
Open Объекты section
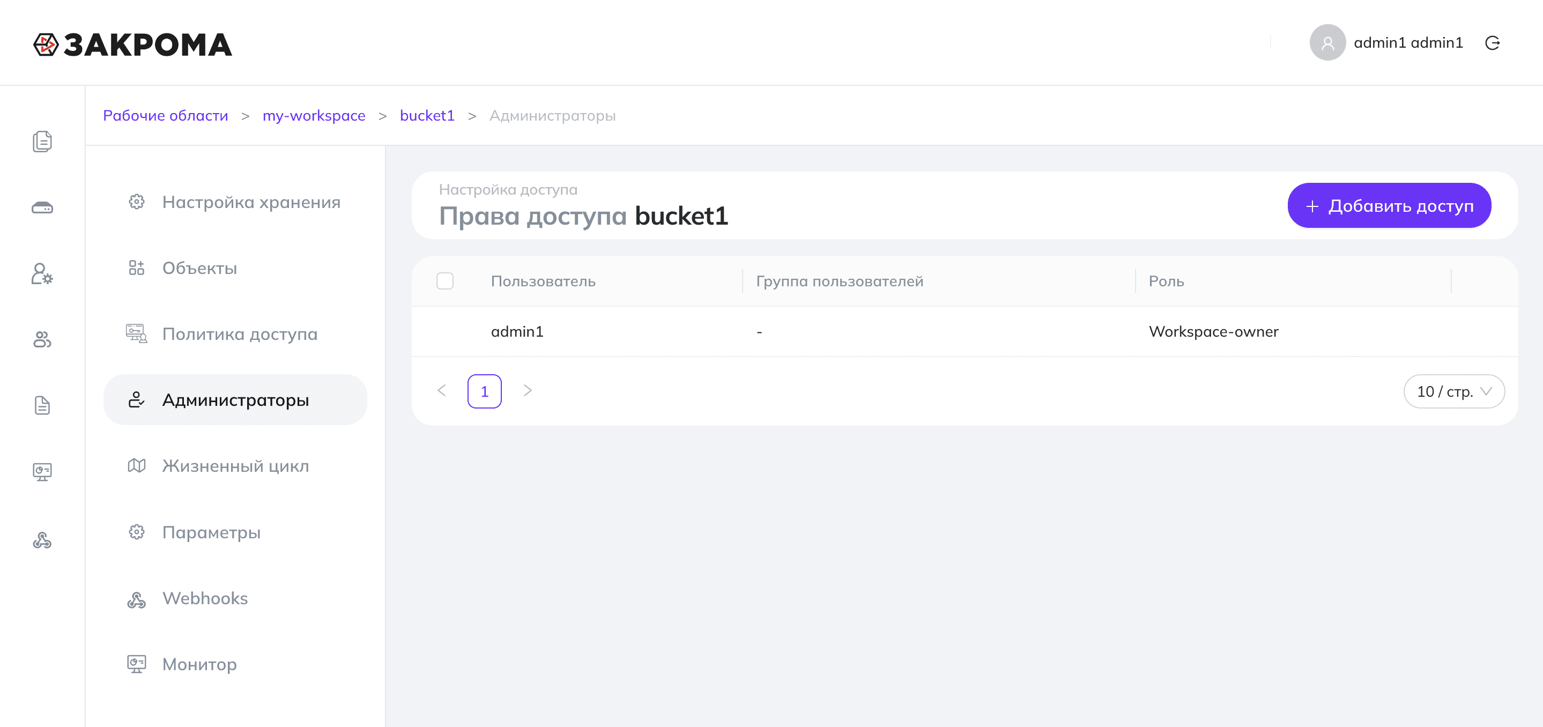[235, 268]
